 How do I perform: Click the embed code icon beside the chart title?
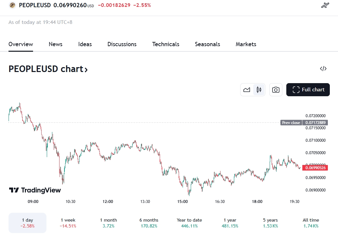323,69
